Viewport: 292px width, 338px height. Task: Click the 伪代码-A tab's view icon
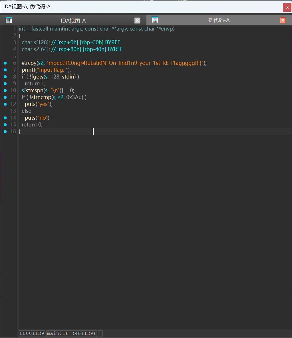click(x=155, y=20)
